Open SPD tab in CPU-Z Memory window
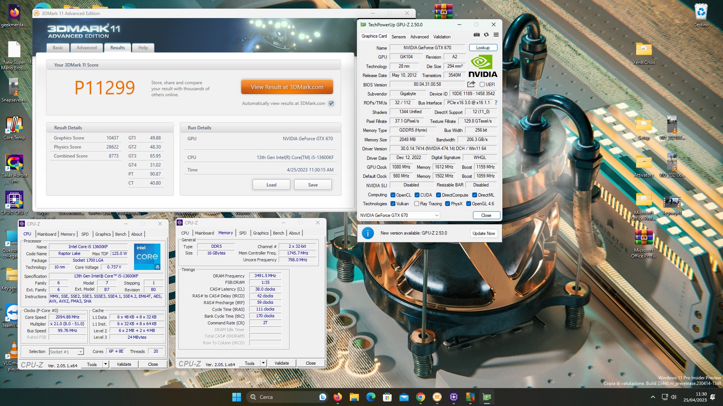Image resolution: width=723 pixels, height=406 pixels. point(243,233)
